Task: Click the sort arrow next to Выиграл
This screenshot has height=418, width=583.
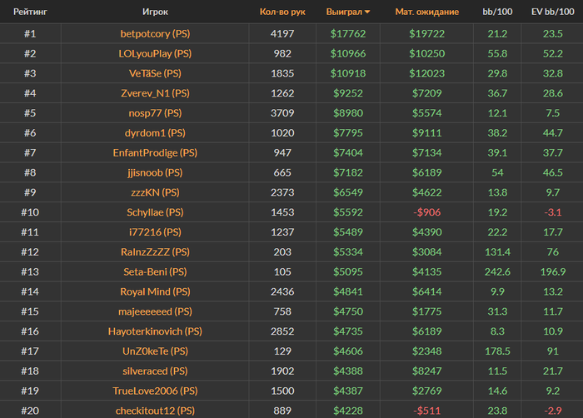Action: pos(368,13)
